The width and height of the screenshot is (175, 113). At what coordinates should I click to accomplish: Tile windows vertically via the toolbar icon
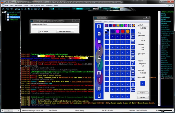[35, 9]
